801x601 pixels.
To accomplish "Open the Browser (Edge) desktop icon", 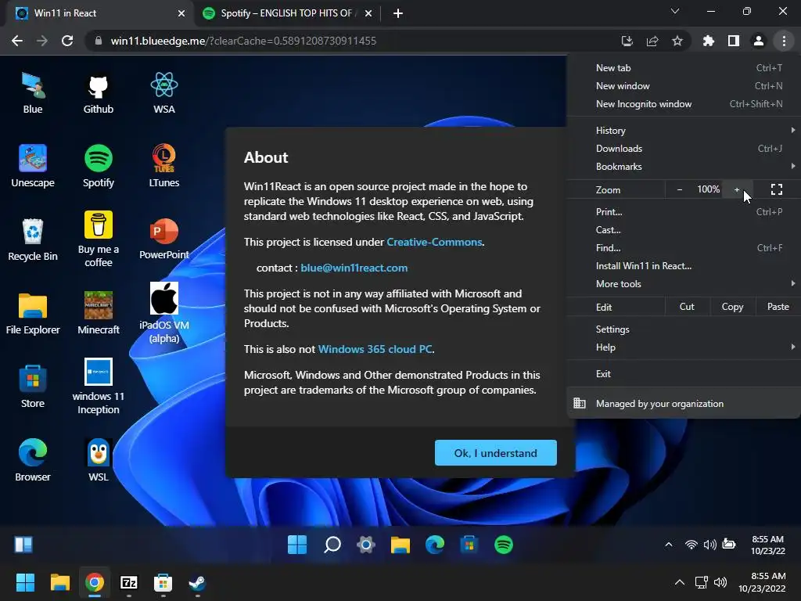I will 33,460.
